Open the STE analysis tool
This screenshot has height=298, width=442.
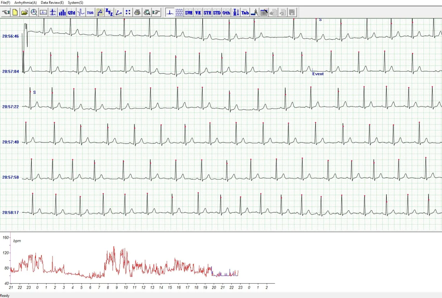pos(207,12)
